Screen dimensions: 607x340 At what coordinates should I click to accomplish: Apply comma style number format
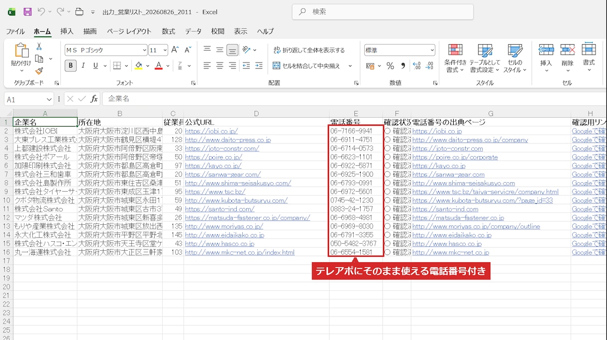click(403, 66)
